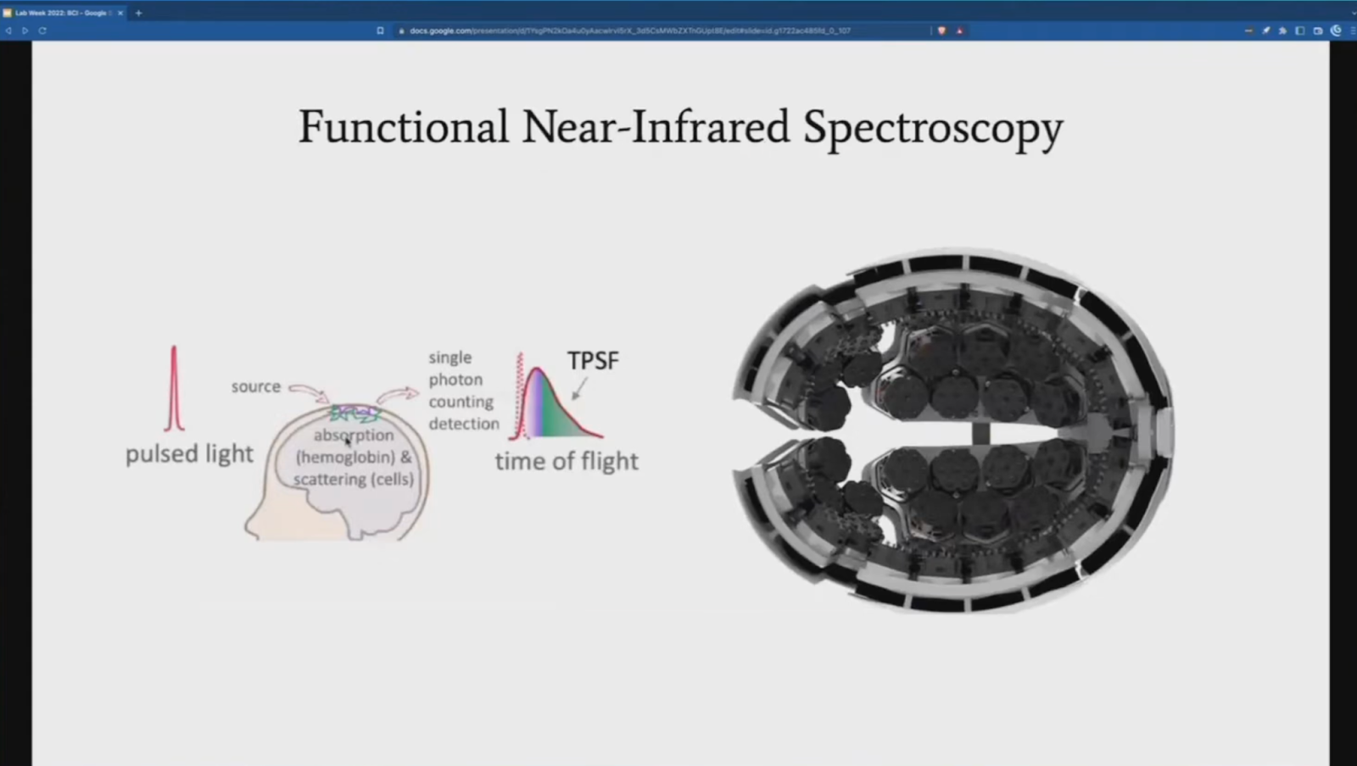
Task: Reload the page with the refresh icon
Action: click(x=42, y=31)
